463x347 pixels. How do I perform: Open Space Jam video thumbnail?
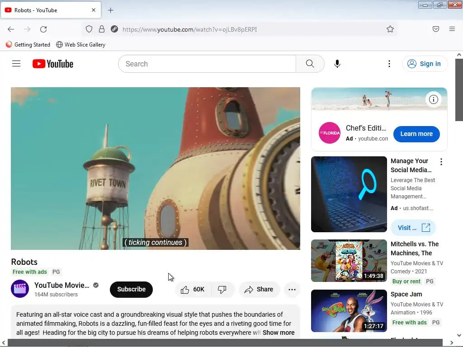[x=349, y=311]
